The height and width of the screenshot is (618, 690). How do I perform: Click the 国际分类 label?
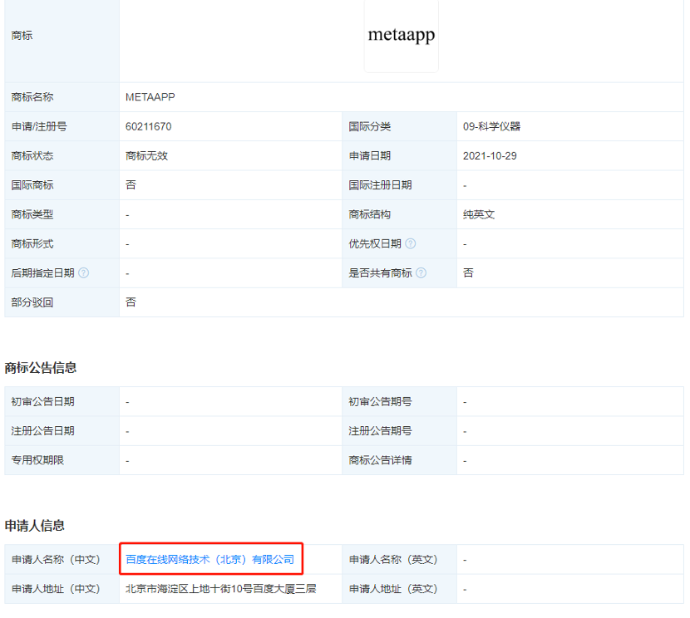[370, 126]
